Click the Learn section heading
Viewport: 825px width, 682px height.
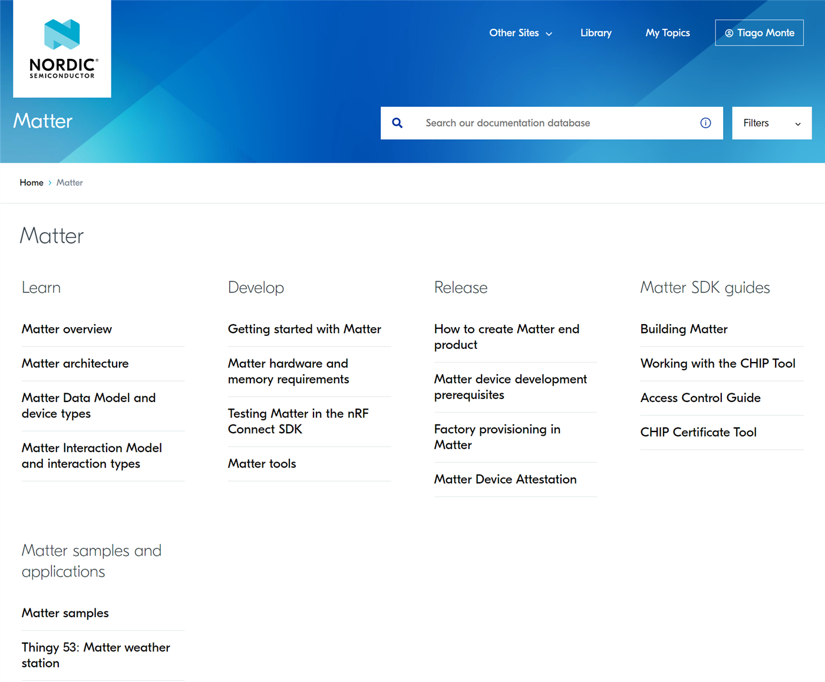pos(41,288)
